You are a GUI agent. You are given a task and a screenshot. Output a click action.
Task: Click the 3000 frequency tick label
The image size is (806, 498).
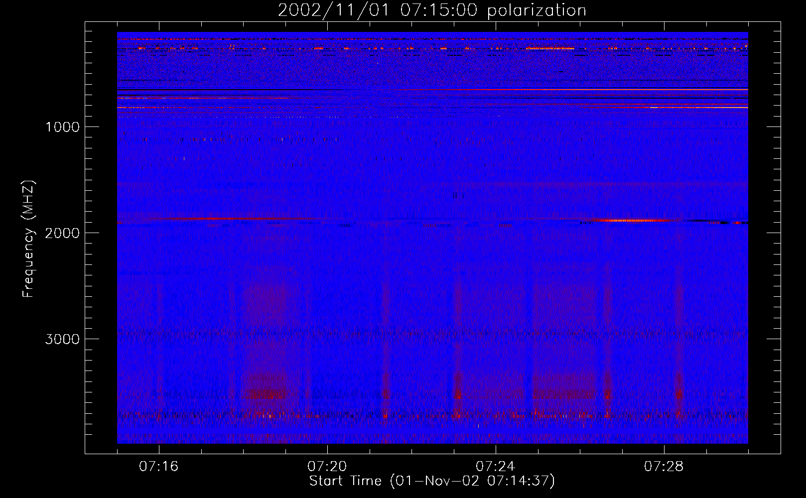62,339
